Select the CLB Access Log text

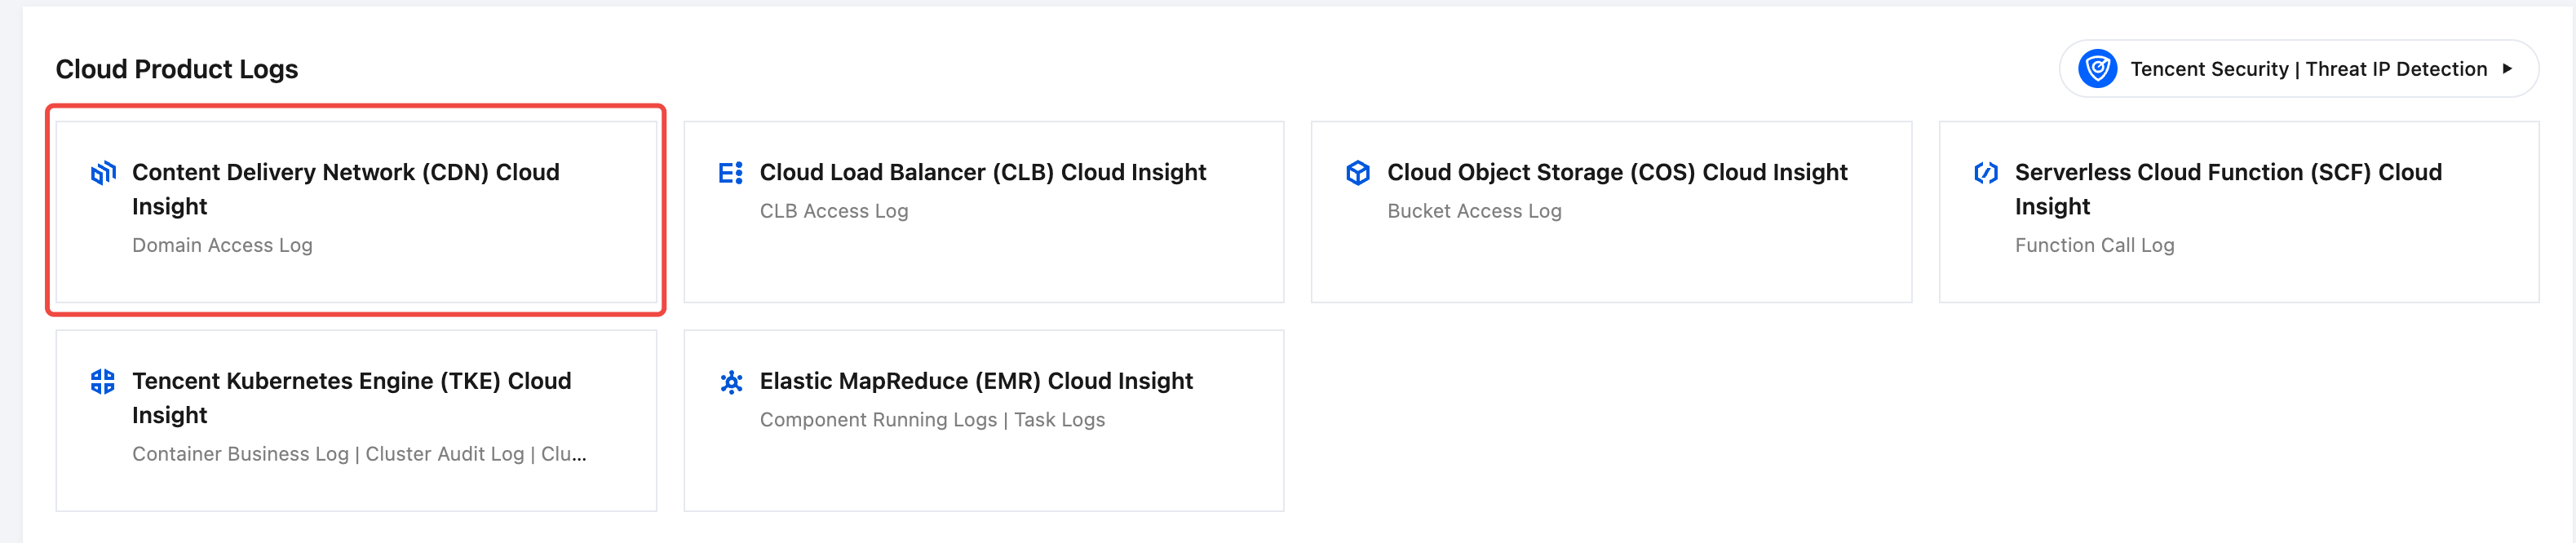coord(833,211)
